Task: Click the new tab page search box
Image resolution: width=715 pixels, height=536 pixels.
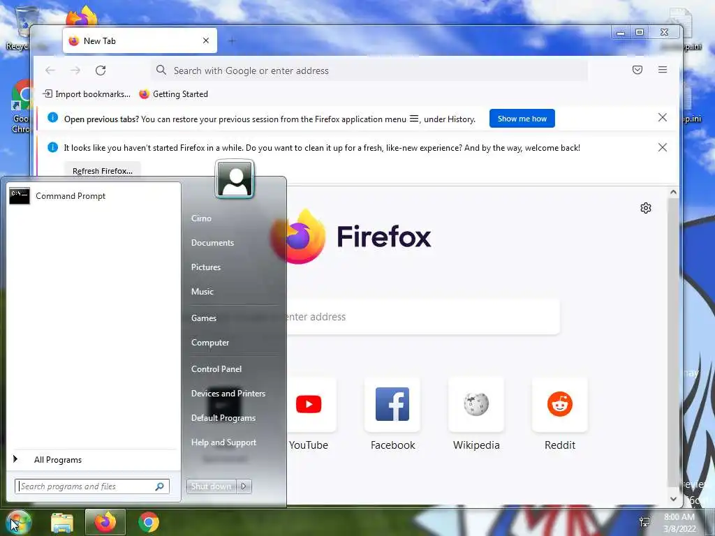Action: (x=422, y=317)
